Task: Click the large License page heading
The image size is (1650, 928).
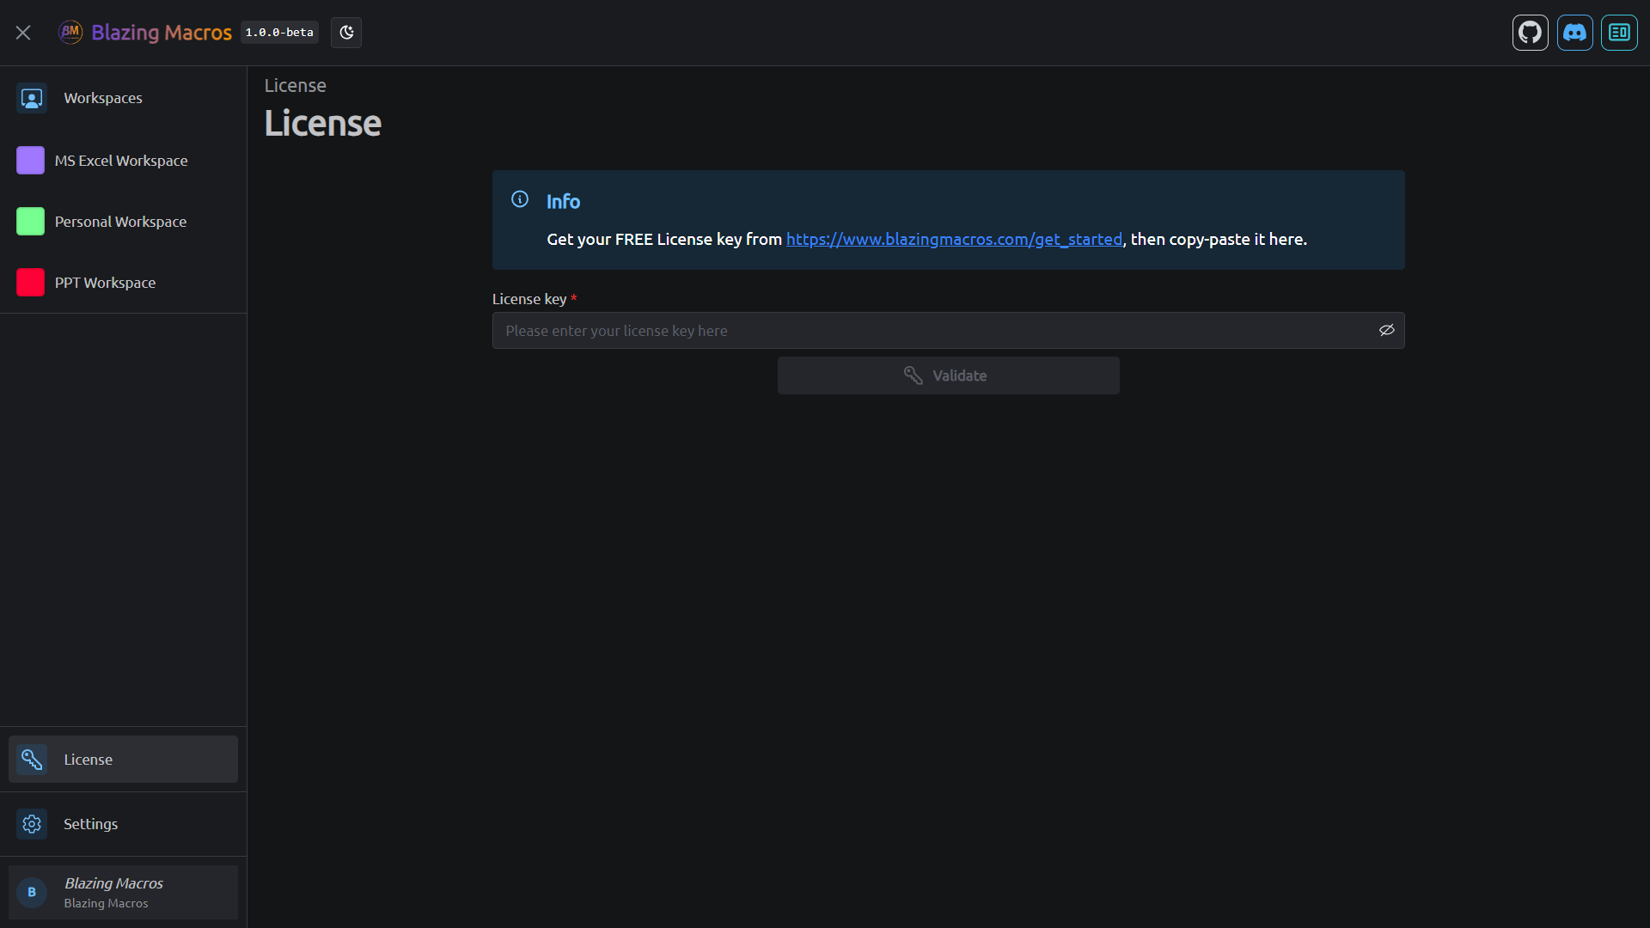Action: [322, 124]
